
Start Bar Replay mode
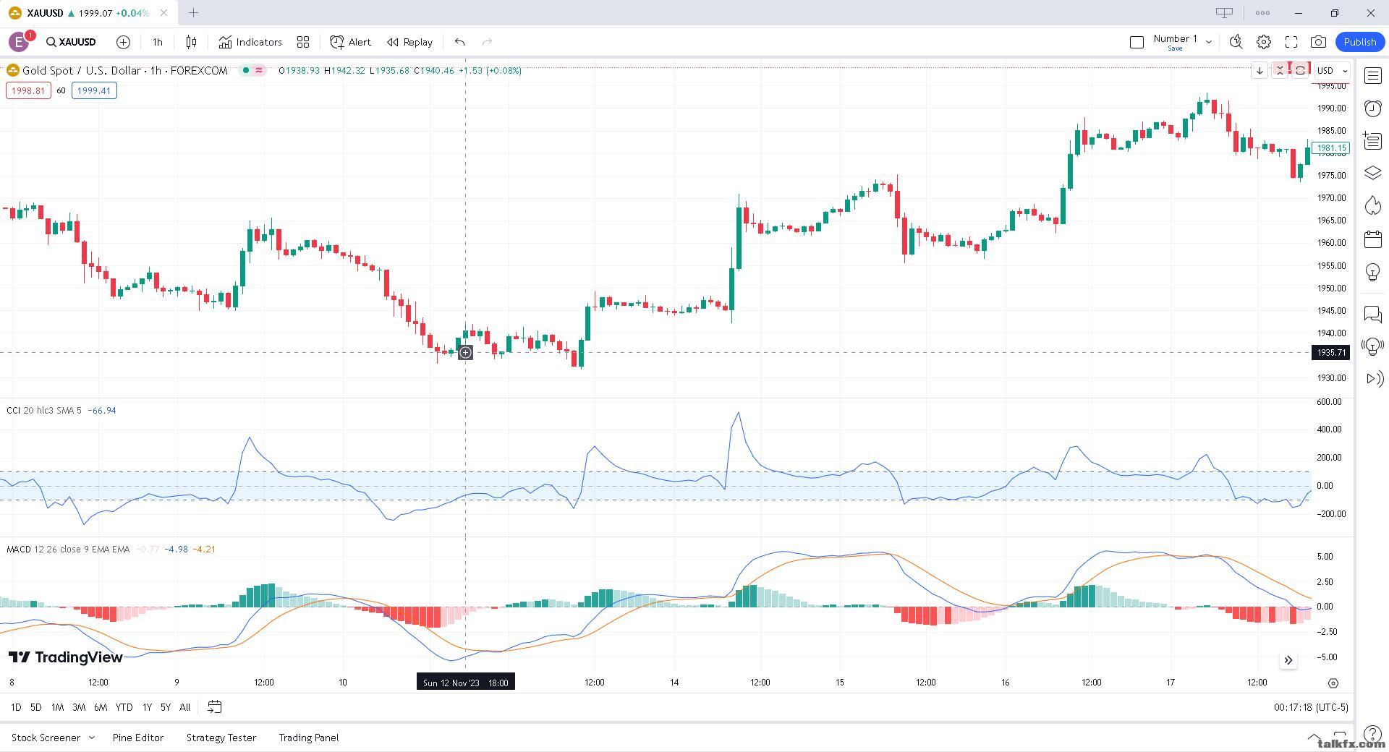tap(409, 42)
